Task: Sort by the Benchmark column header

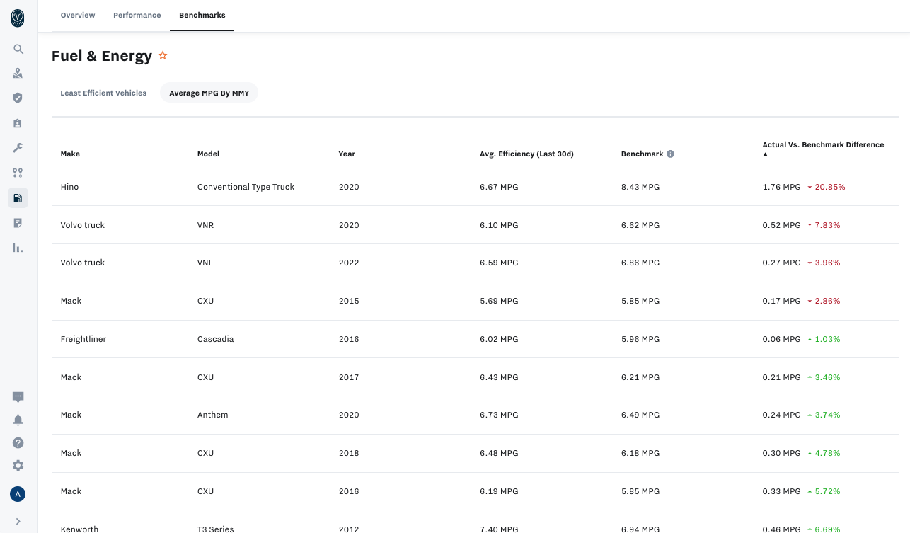Action: click(643, 154)
